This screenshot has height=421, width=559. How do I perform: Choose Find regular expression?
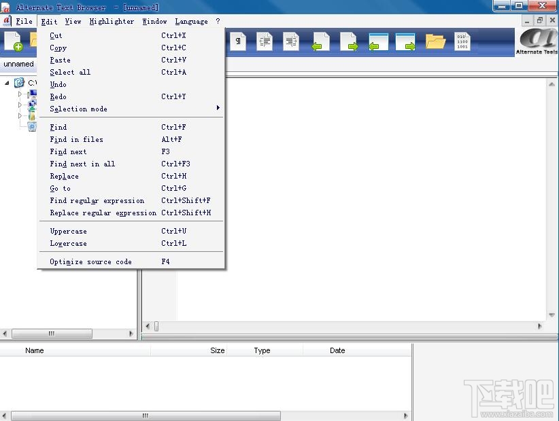[x=131, y=200]
